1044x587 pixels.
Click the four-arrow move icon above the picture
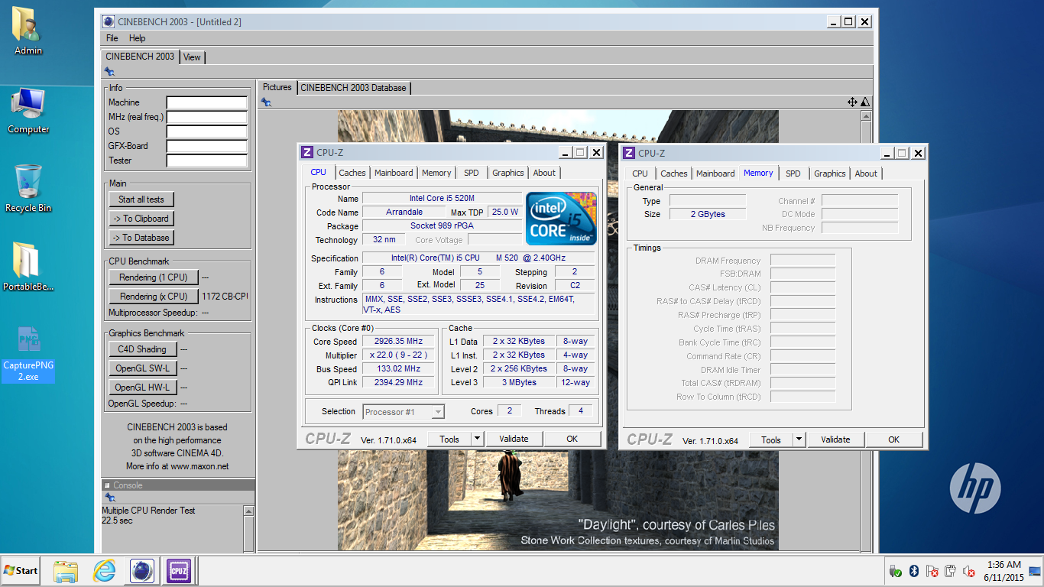[x=852, y=102]
